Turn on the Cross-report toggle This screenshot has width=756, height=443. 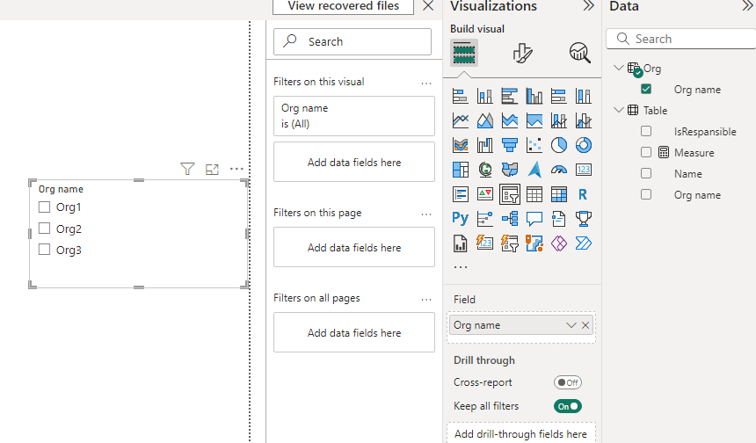(x=568, y=382)
